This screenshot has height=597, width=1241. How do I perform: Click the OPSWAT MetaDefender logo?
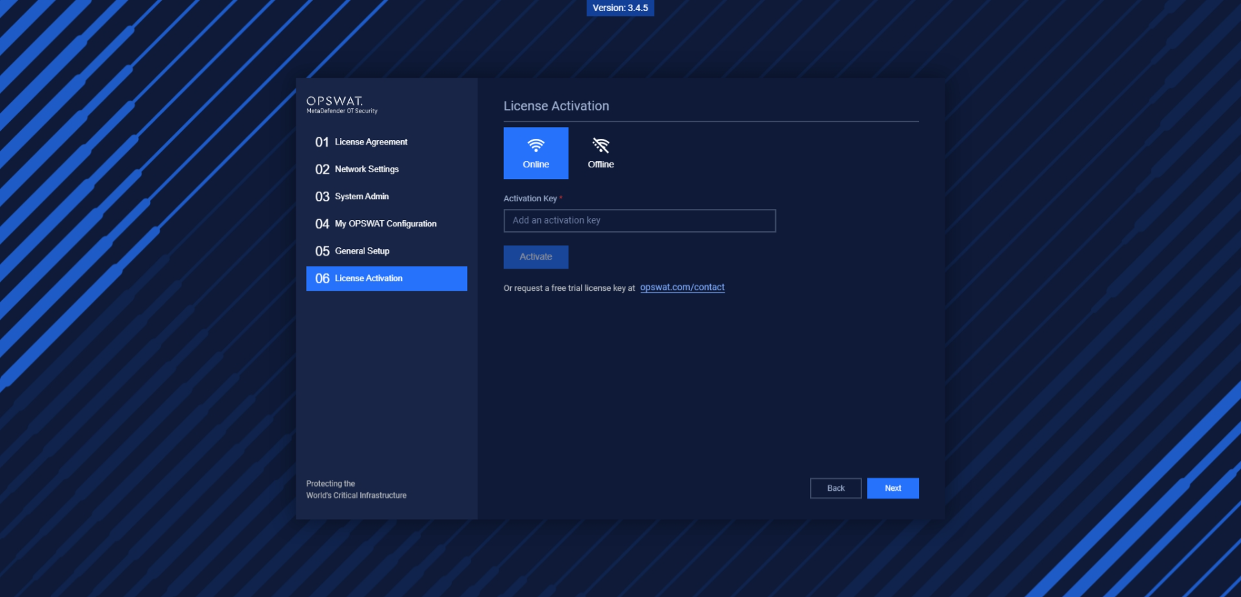[342, 105]
